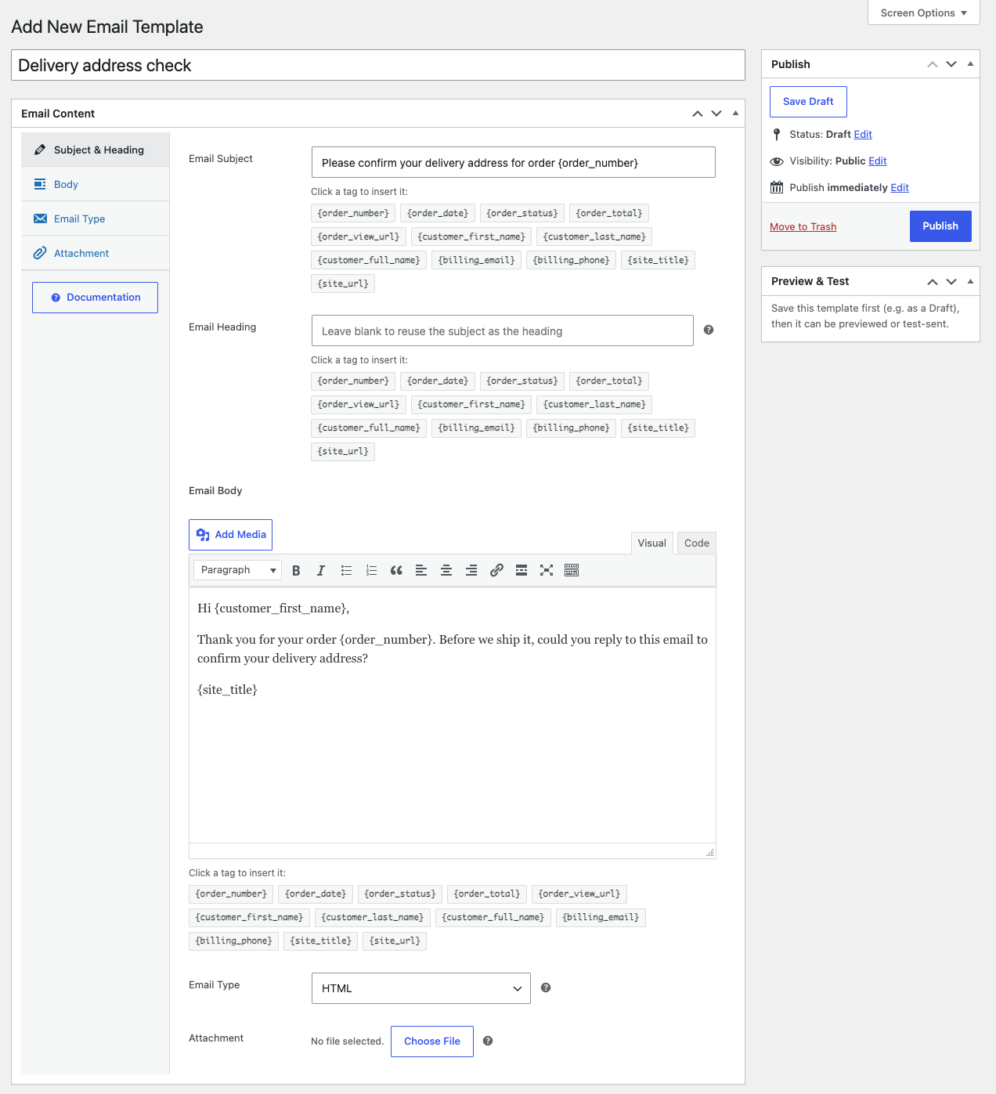
Task: Focus the template title field
Action: pyautogui.click(x=378, y=65)
